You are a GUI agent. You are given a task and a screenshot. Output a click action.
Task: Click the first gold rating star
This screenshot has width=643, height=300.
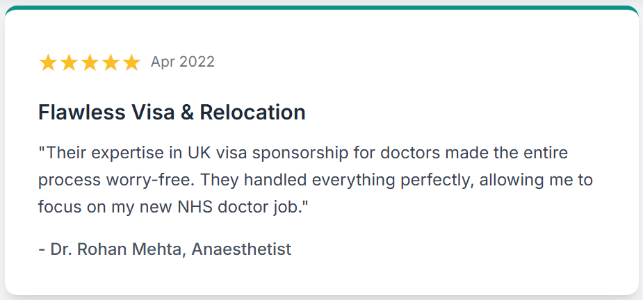coord(47,62)
